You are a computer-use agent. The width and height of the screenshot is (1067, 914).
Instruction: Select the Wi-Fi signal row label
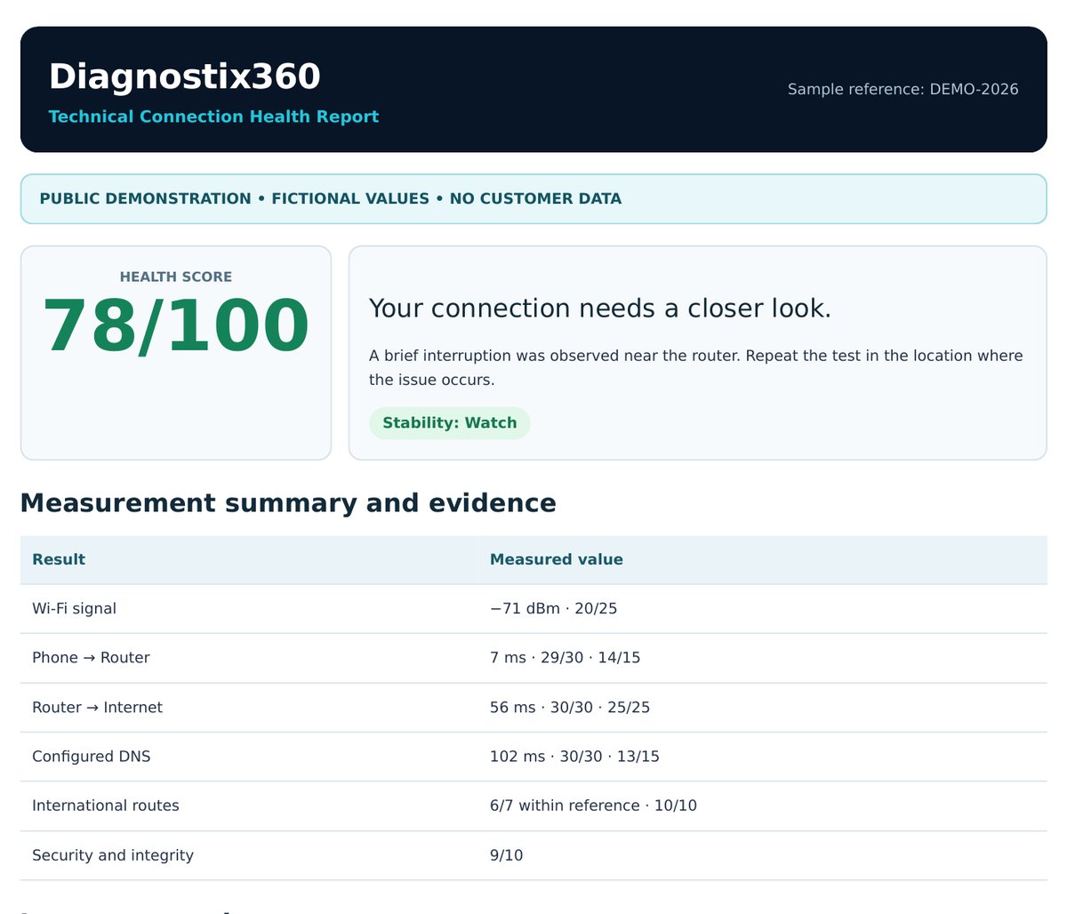[74, 608]
